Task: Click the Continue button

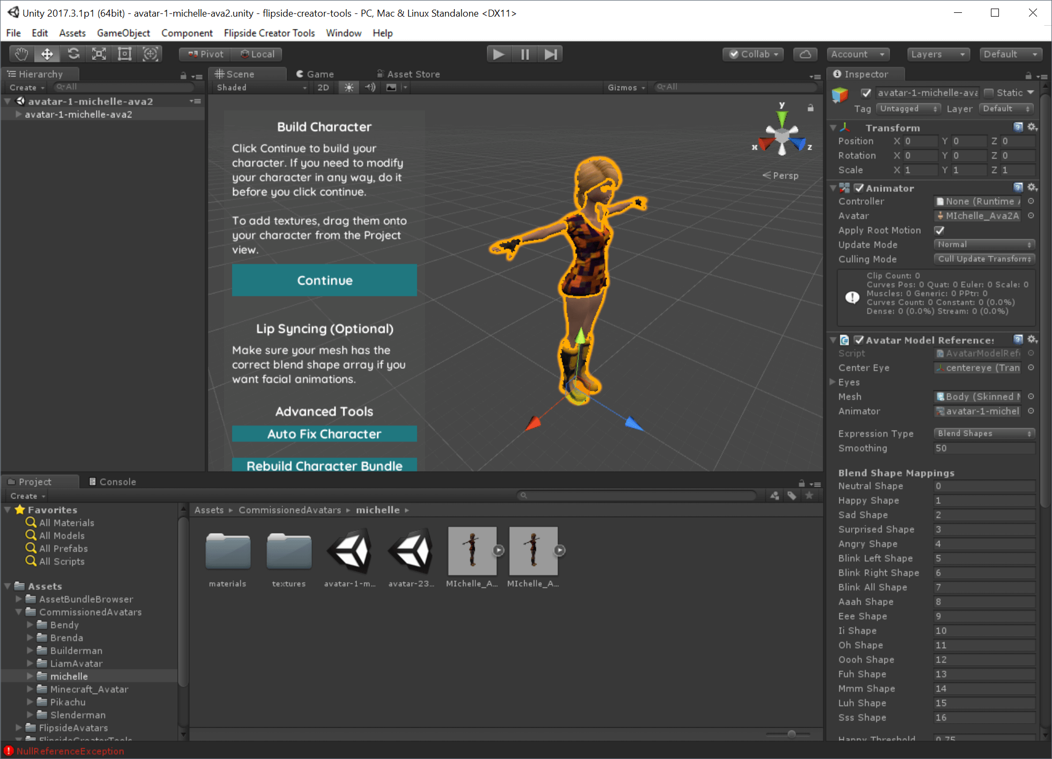Action: tap(324, 280)
